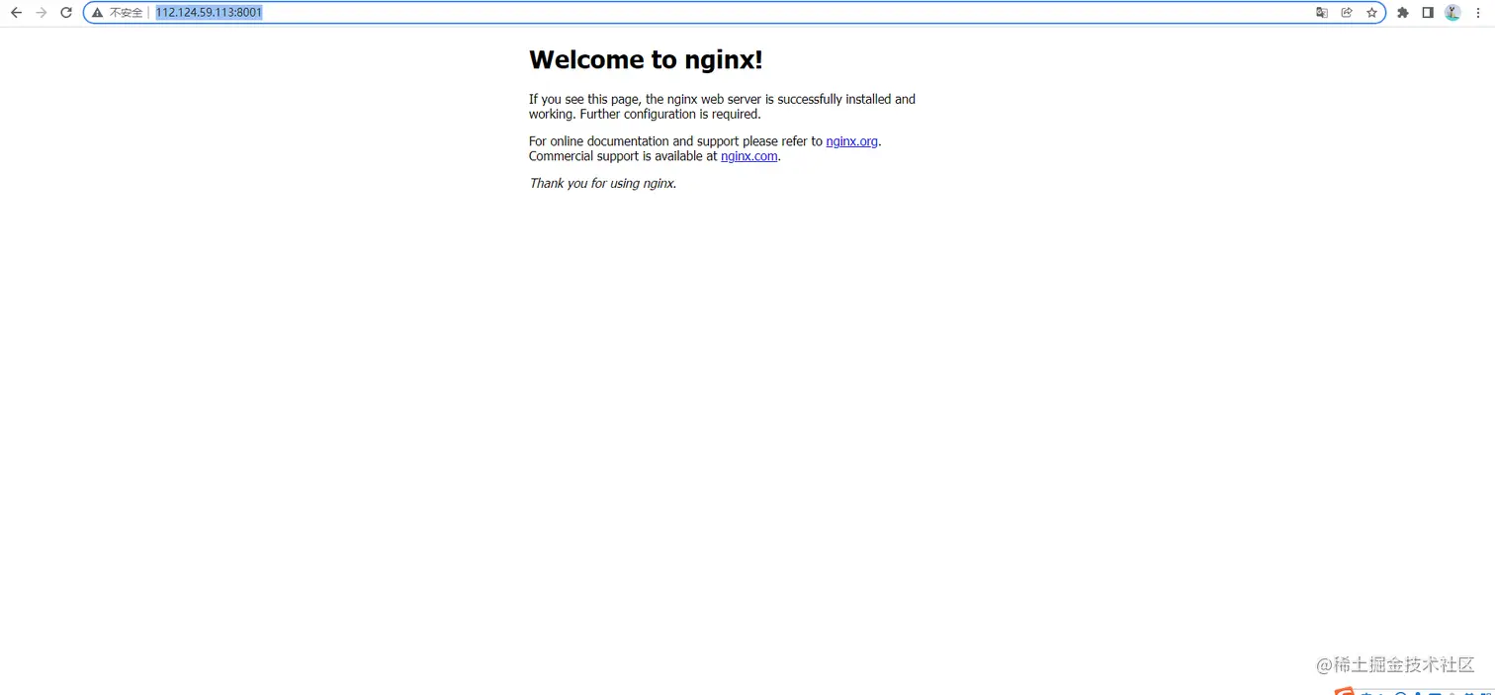Open the not-secure site warning icon
1495x695 pixels.
click(x=97, y=13)
